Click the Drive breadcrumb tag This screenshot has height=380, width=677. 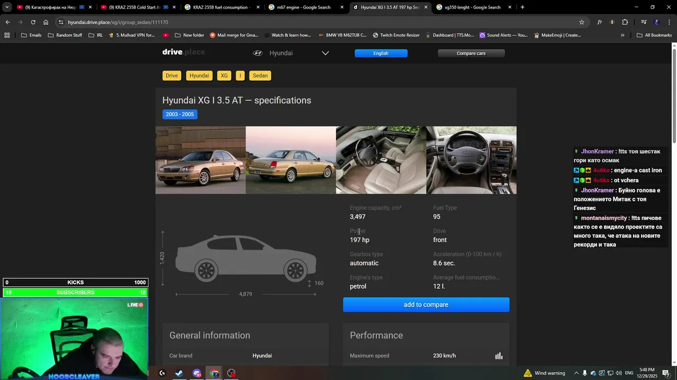click(x=172, y=75)
